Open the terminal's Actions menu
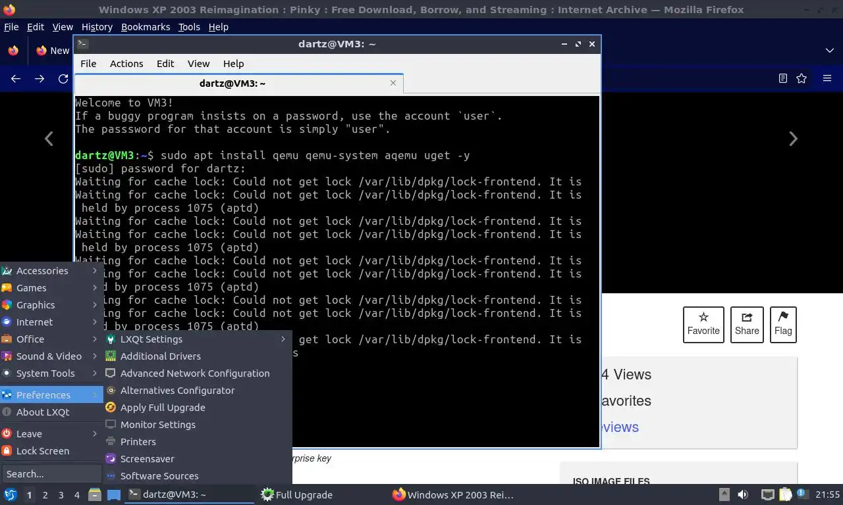 click(x=126, y=64)
